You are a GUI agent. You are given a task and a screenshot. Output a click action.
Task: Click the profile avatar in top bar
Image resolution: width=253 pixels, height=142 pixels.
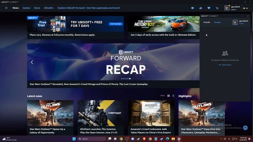pos(227,8)
